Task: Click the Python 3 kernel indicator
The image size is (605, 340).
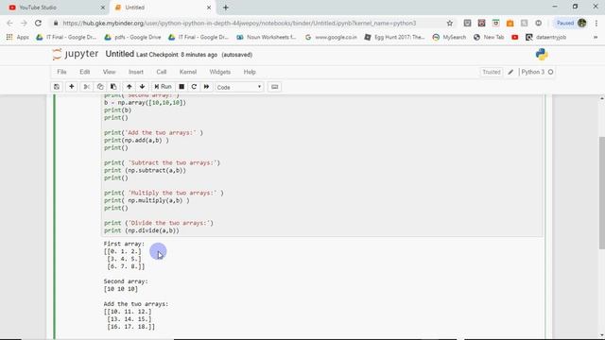Action: point(537,72)
